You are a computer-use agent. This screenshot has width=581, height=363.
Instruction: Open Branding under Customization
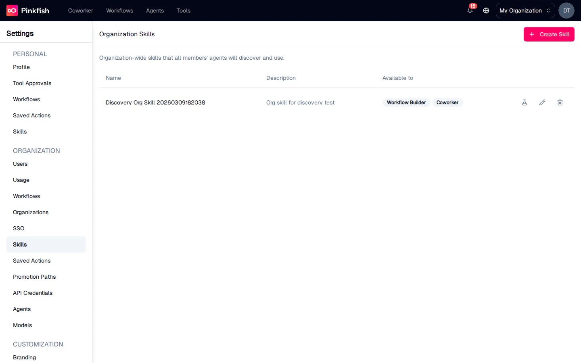pyautogui.click(x=24, y=357)
